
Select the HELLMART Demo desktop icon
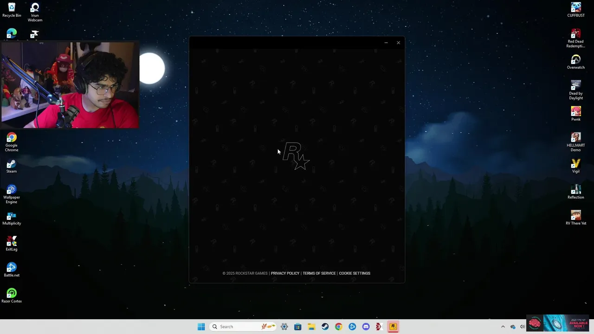coord(576,142)
